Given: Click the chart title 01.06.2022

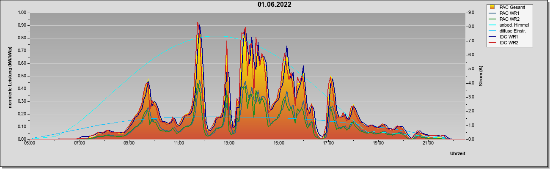Looking at the screenshot, I should pos(275,5).
